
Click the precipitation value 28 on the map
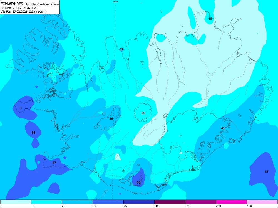tap(122, 49)
